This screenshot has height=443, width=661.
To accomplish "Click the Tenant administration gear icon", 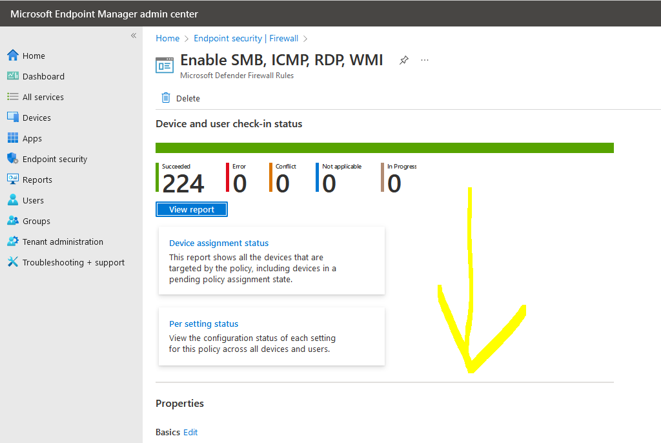I will pyautogui.click(x=13, y=242).
